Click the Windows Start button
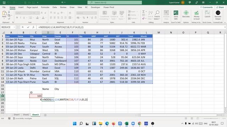Viewport: 227px width, 127px height. (x=75, y=123)
